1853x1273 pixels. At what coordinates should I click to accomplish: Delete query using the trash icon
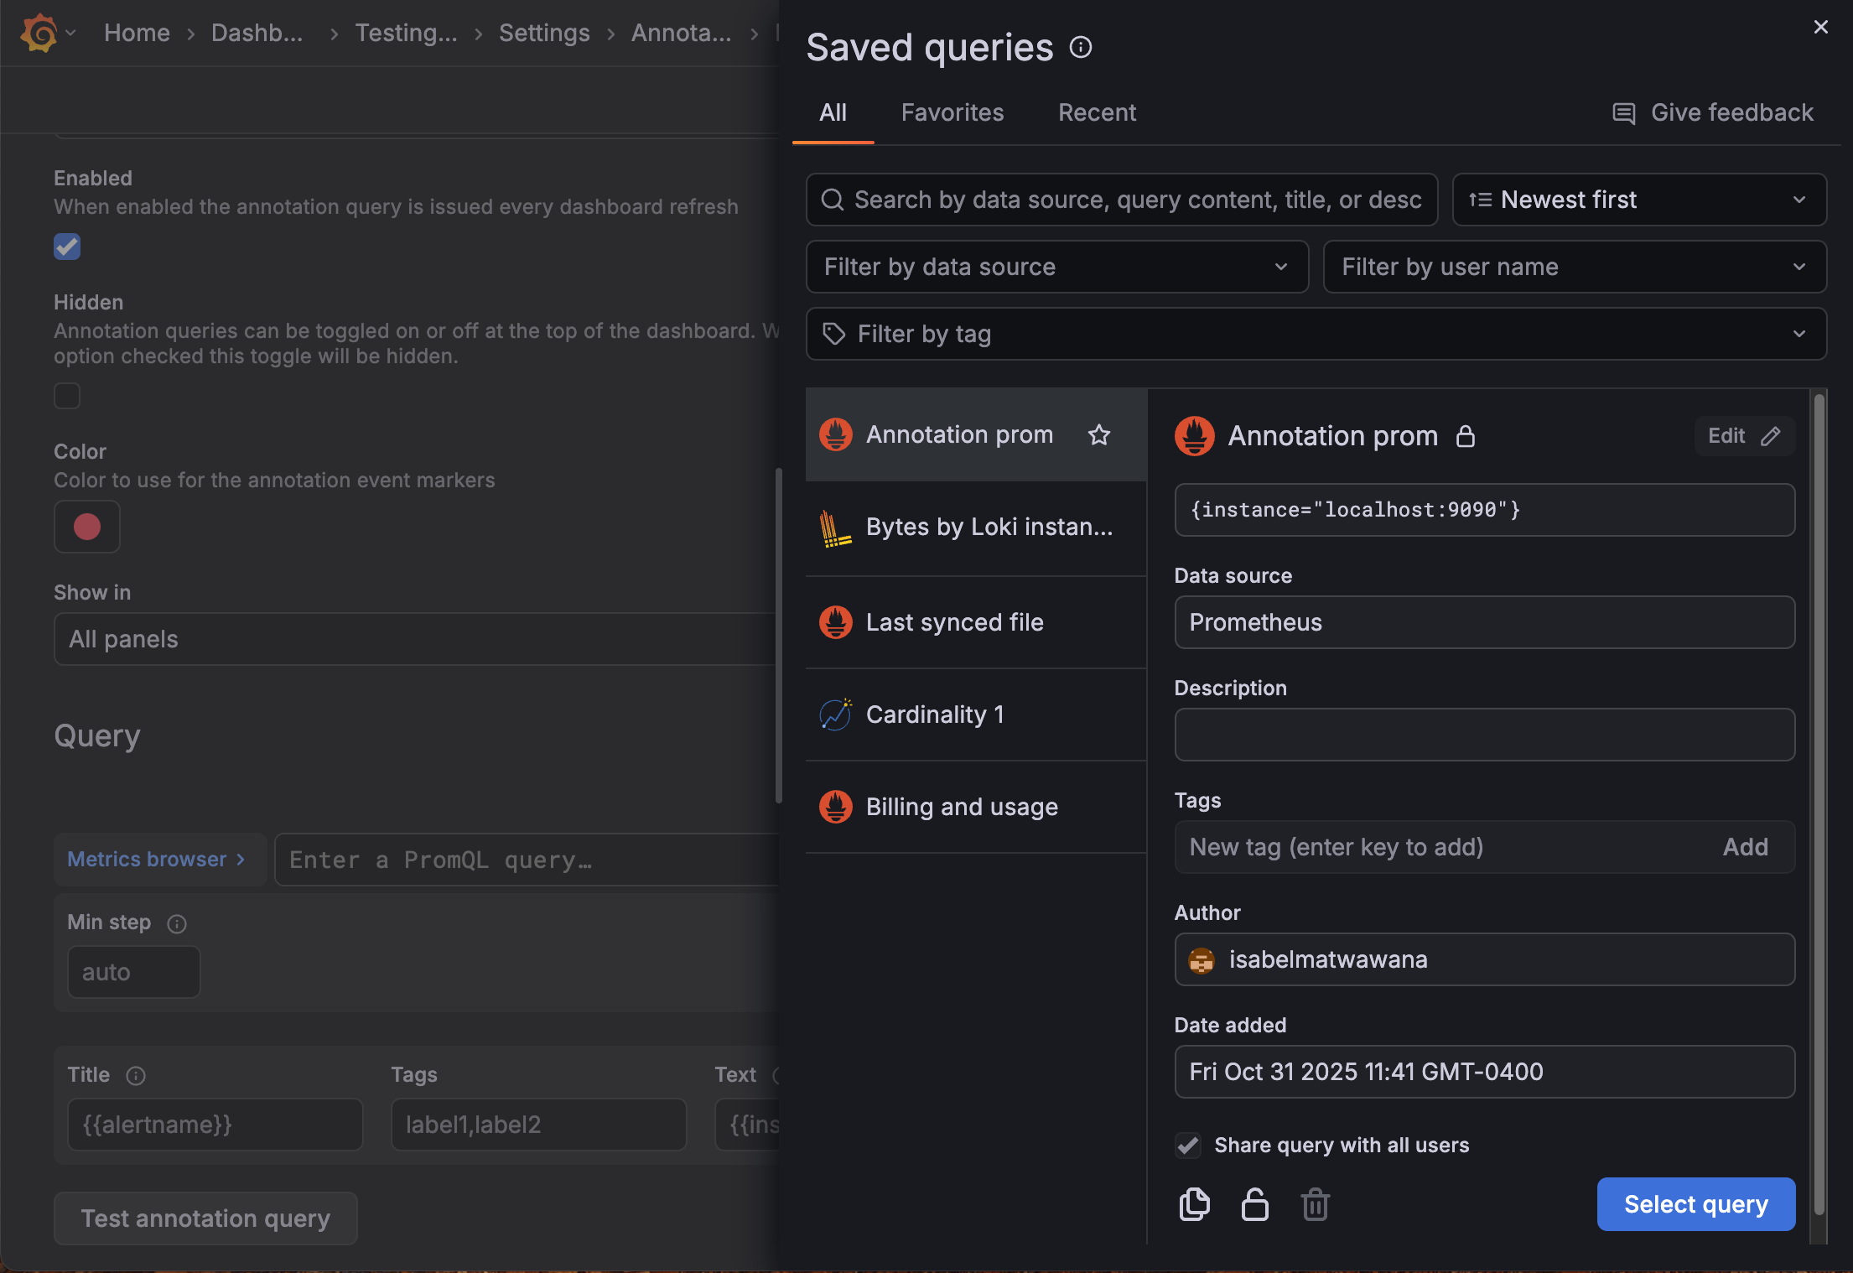[x=1315, y=1204]
